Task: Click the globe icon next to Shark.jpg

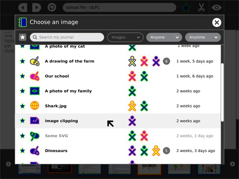Action: 35,106
